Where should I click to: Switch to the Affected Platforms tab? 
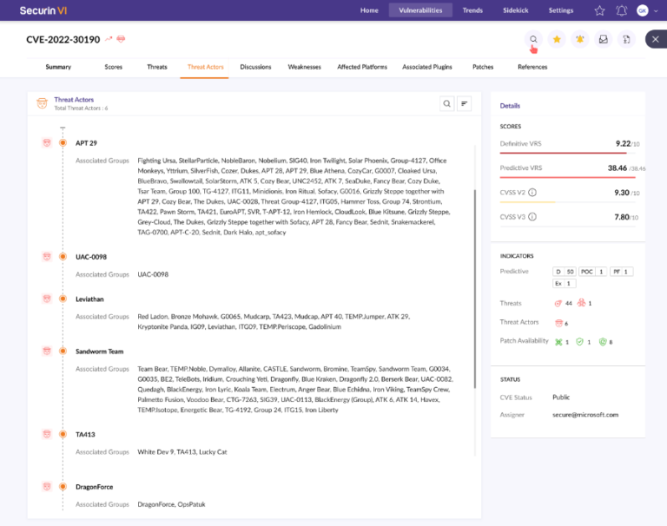click(x=362, y=67)
